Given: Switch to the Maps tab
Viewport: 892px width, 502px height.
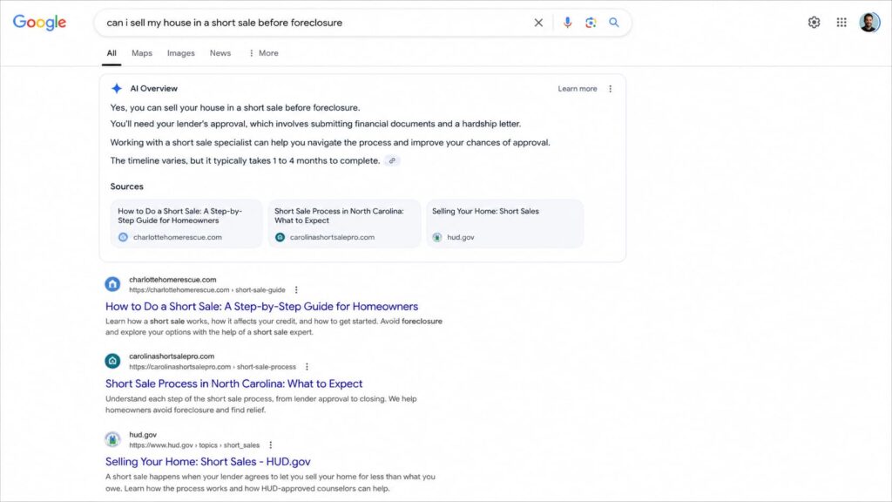Looking at the screenshot, I should pos(142,53).
